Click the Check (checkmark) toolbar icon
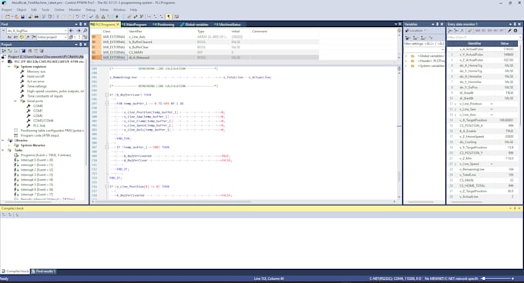 (91, 16)
